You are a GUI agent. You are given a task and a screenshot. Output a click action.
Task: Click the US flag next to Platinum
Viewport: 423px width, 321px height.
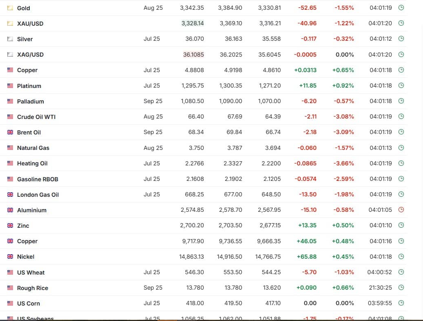click(x=10, y=86)
